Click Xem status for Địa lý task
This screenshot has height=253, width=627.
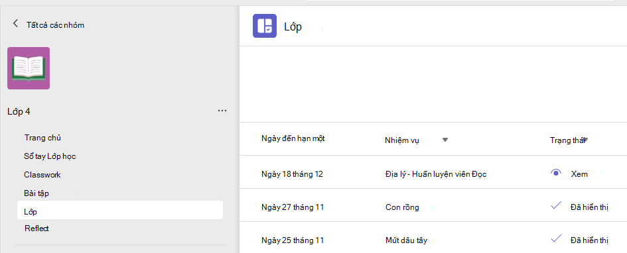click(579, 174)
